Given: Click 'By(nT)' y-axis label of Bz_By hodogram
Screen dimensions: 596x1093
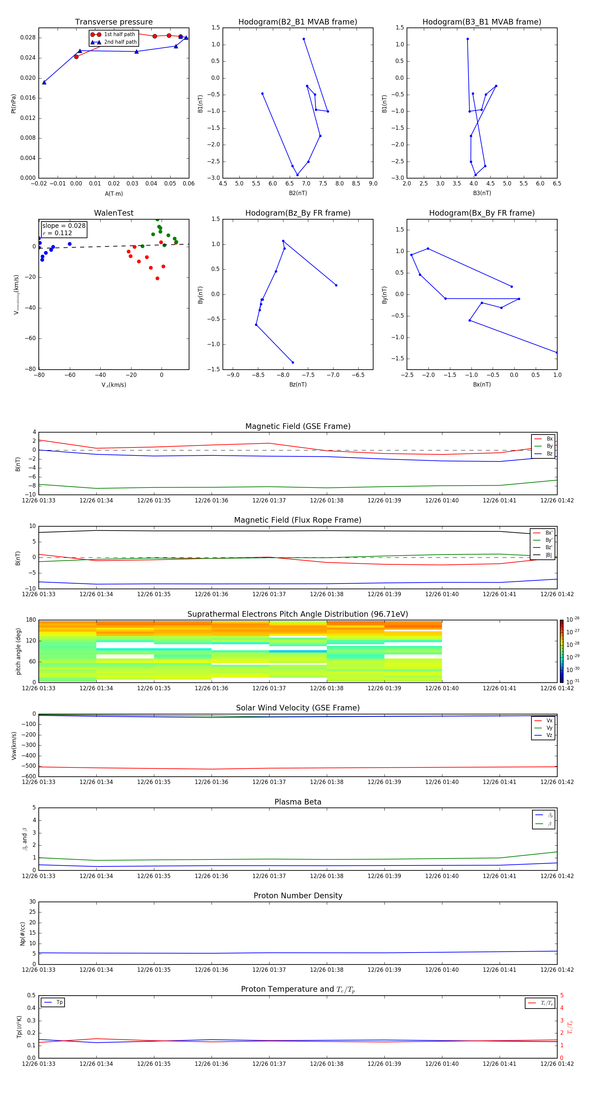Looking at the screenshot, I should (x=200, y=294).
